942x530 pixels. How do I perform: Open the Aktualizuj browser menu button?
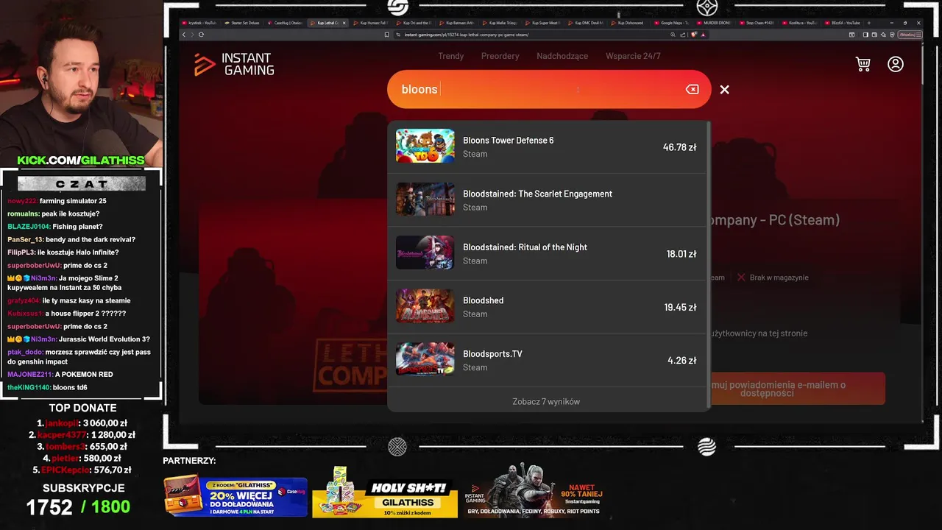coord(910,35)
